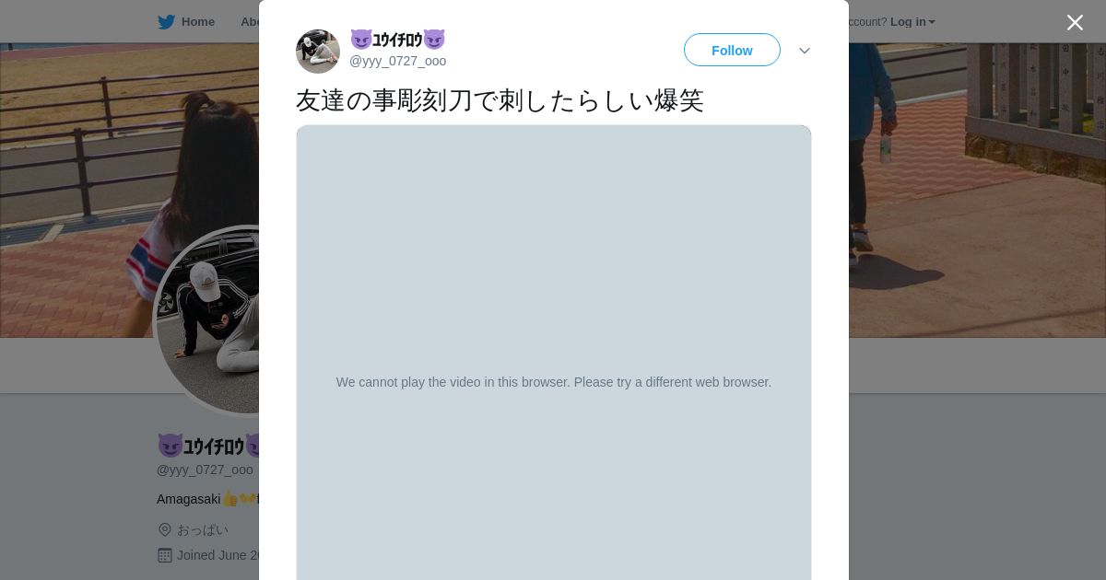Click the Joined June date text

coord(218,555)
